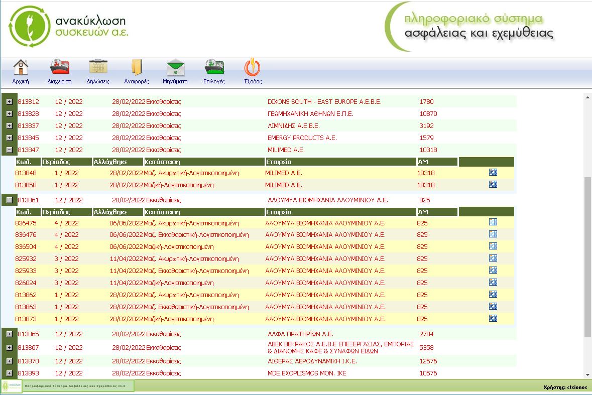Screen dimensions: 592x395
Task: Open details icon for record 813848
Action: tap(493, 173)
